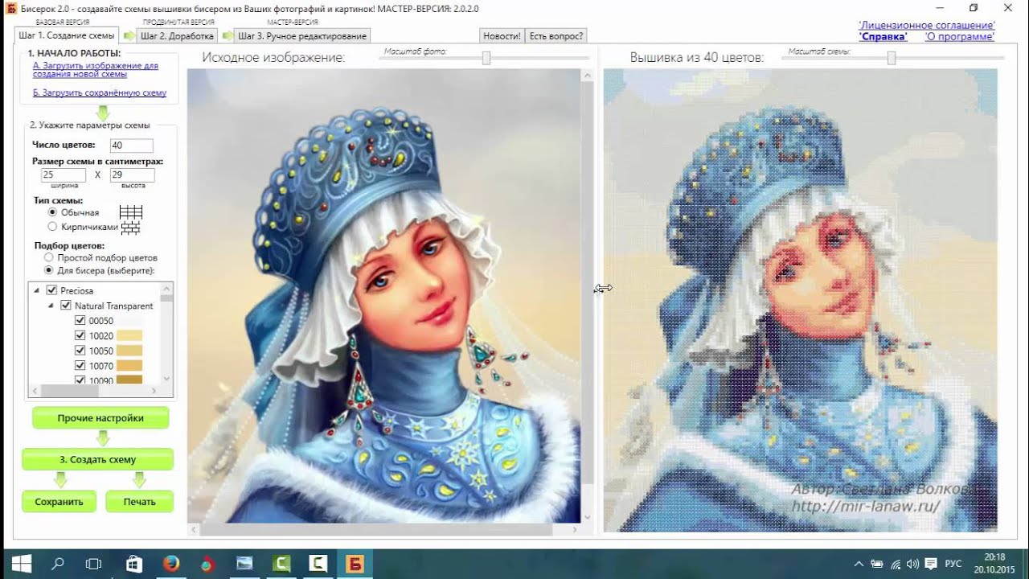The image size is (1029, 579).
Task: Click the brick pattern icon beside Кирпичиками
Action: tap(131, 228)
